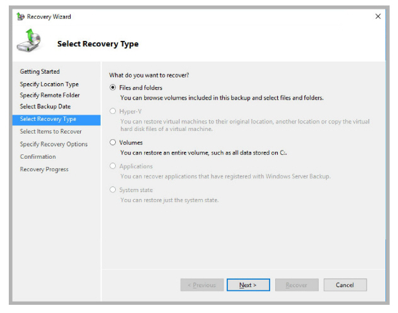This screenshot has height=313, width=398.
Task: Choose the Volumes recovery option
Action: coord(113,143)
